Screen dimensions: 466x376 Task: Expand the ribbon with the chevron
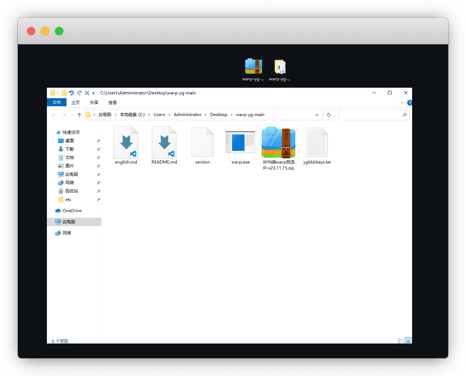[x=402, y=103]
